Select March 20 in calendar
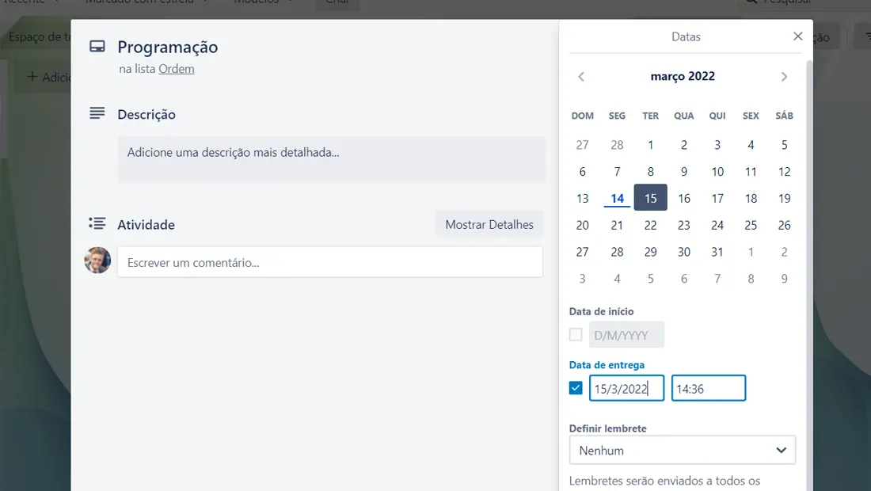This screenshot has height=491, width=871. [582, 225]
